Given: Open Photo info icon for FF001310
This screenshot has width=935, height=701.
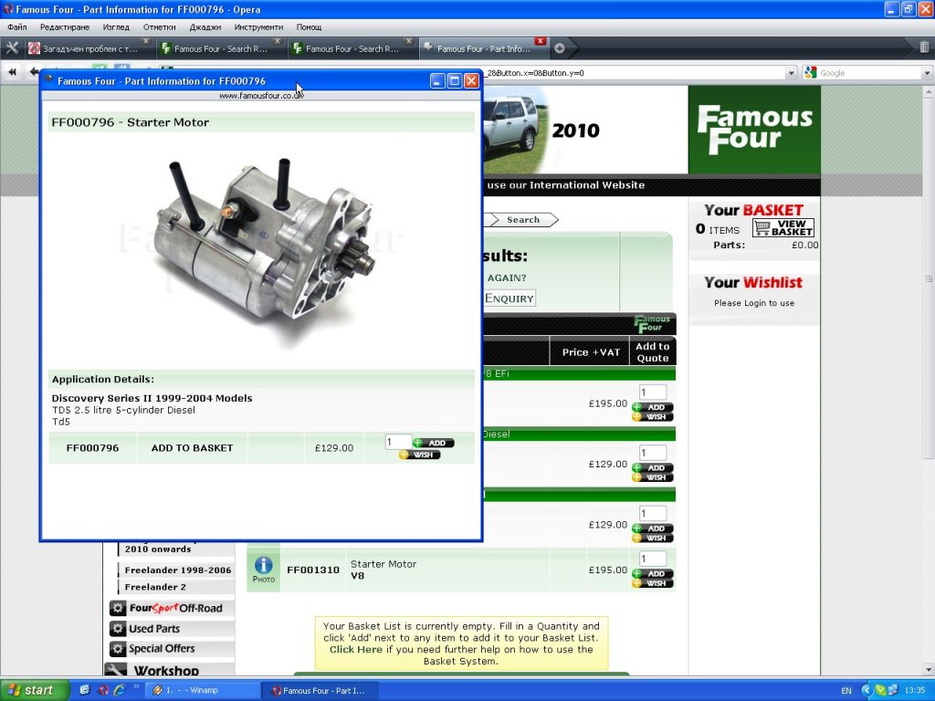Looking at the screenshot, I should tap(264, 570).
